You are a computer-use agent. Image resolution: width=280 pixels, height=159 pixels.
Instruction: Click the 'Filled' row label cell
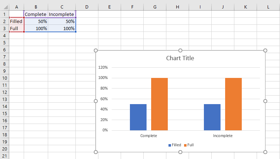coord(16,21)
